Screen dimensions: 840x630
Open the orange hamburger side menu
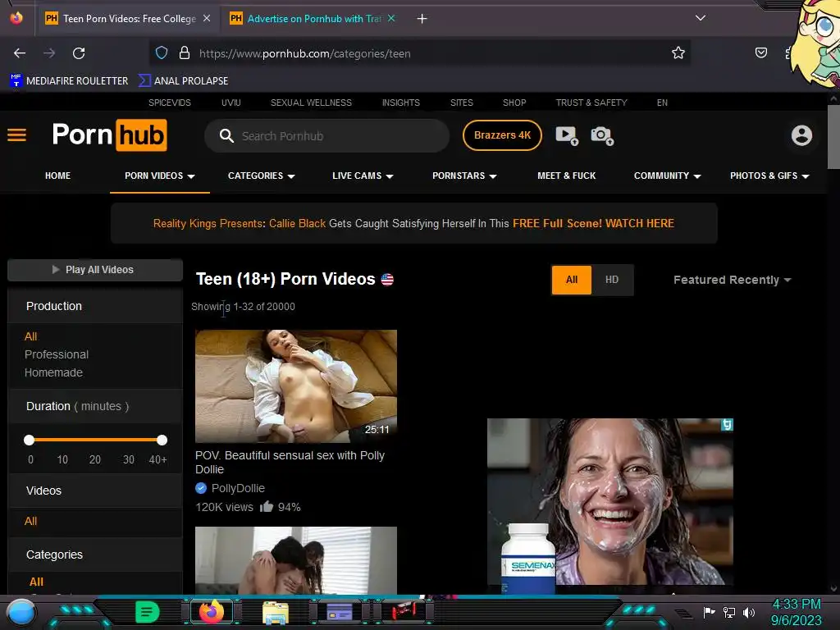point(16,135)
